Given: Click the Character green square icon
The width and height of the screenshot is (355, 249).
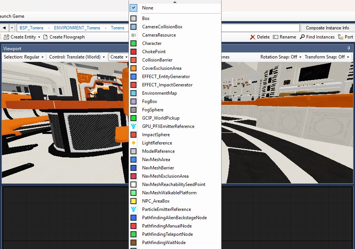Looking at the screenshot, I should (133, 43).
